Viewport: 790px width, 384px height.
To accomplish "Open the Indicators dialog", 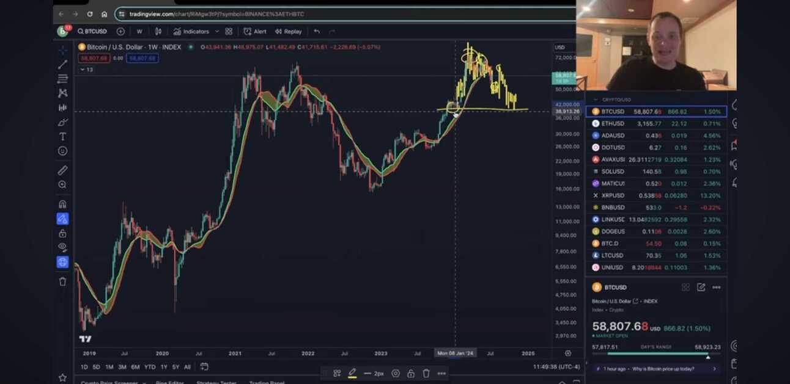I will [191, 31].
